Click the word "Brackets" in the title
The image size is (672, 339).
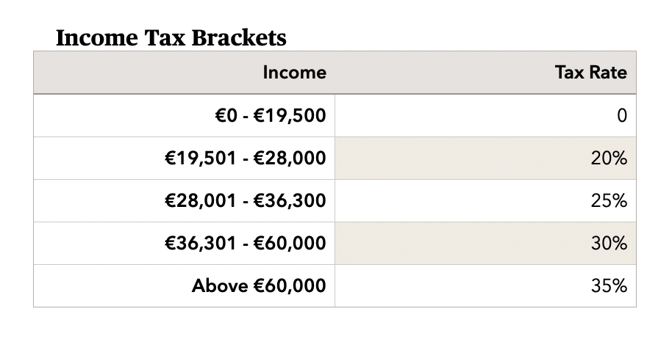pos(240,37)
